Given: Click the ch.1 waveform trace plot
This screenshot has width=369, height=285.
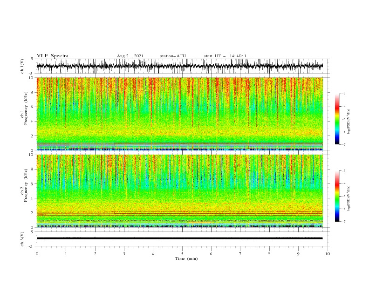Looking at the screenshot, I should (179, 66).
